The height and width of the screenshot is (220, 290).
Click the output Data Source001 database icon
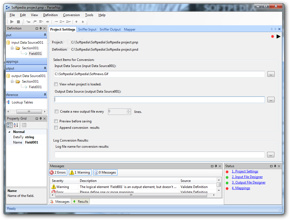(8, 76)
